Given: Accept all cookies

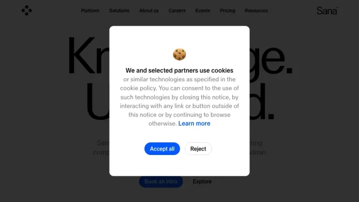Looking at the screenshot, I should 162,148.
